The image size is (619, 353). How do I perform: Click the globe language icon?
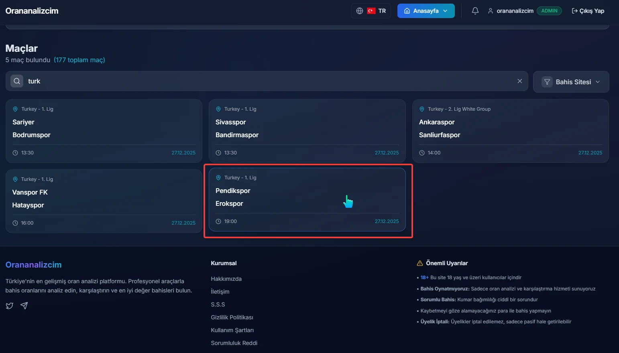click(360, 11)
